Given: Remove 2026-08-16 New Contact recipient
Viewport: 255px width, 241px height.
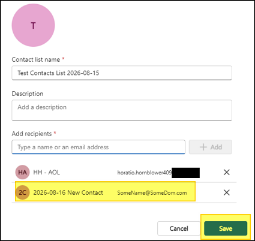Looking at the screenshot, I should (x=226, y=192).
